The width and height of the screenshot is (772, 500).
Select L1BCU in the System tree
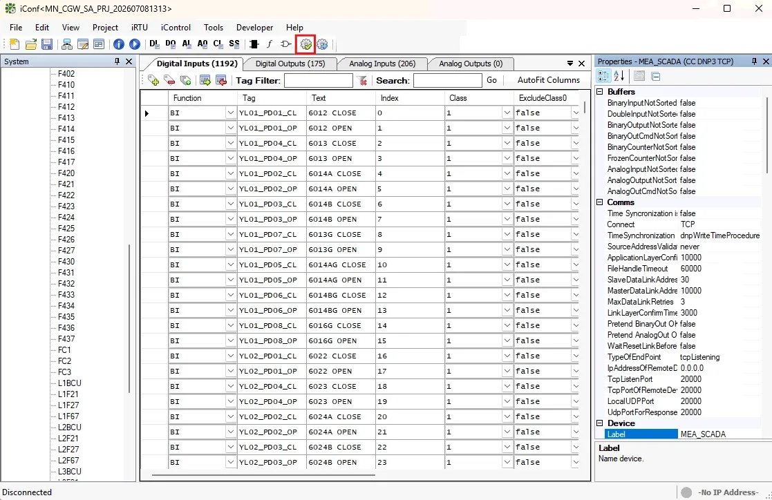coord(69,383)
